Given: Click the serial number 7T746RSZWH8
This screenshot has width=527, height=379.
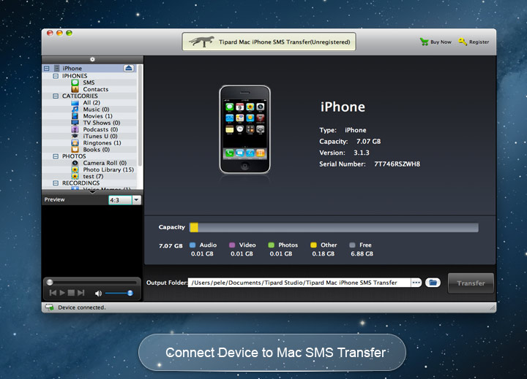Looking at the screenshot, I should (397, 164).
